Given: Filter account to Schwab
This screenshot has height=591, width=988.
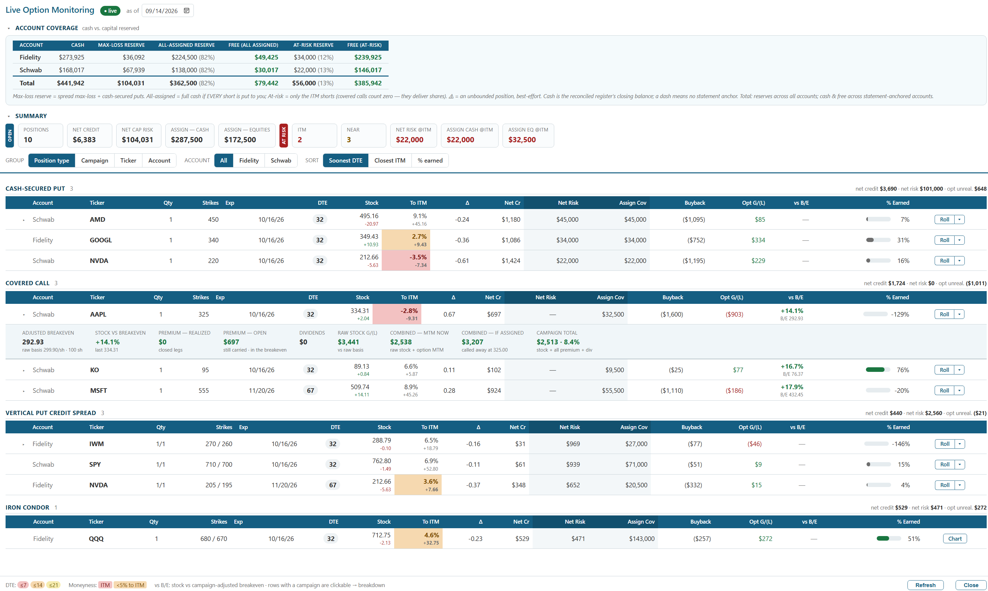Looking at the screenshot, I should [x=281, y=161].
